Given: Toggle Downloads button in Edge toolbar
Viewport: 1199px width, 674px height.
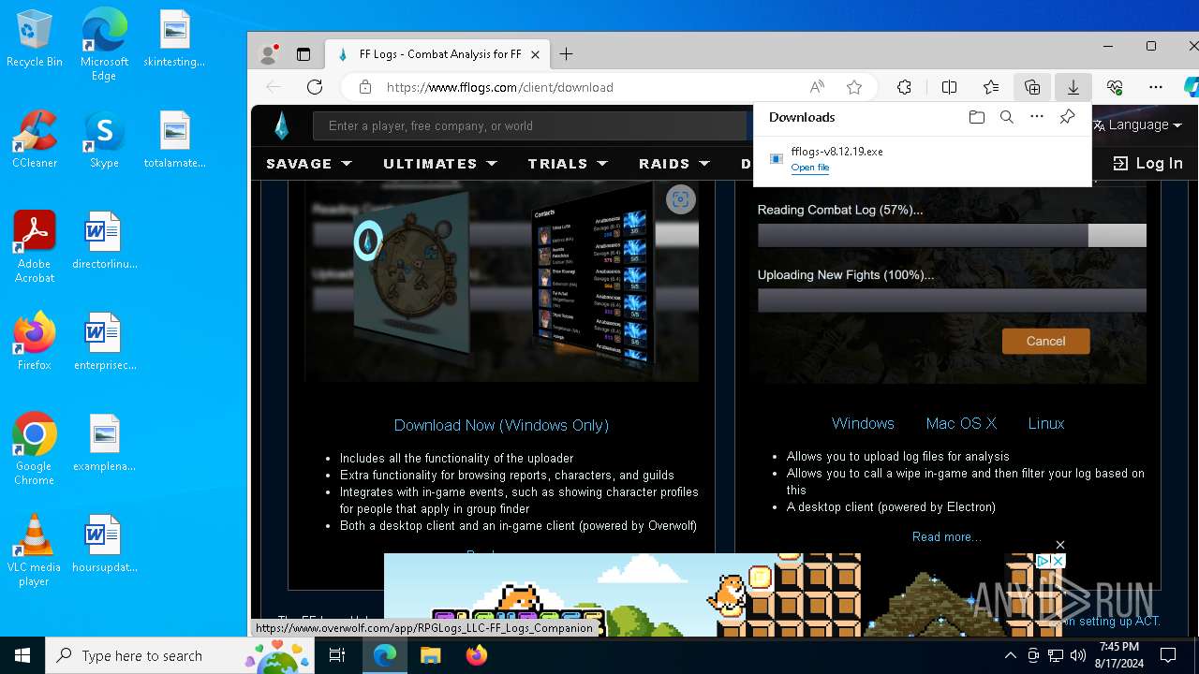Looking at the screenshot, I should 1073,87.
